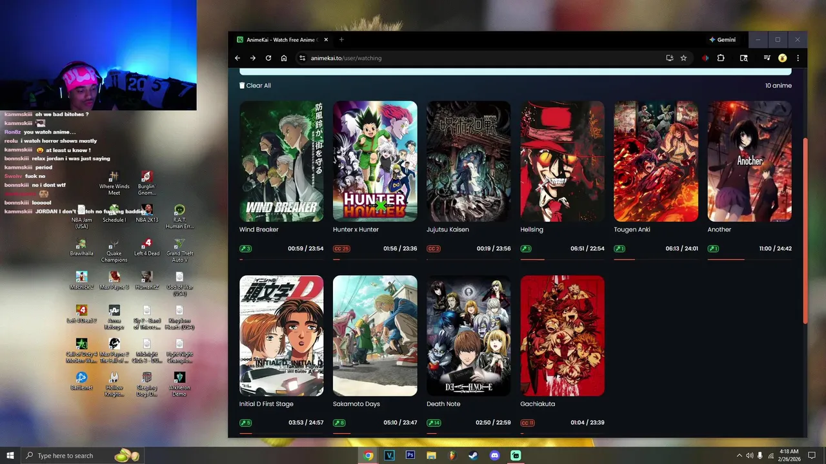The width and height of the screenshot is (826, 464).
Task: Click Clear All above the anime list
Action: [255, 86]
